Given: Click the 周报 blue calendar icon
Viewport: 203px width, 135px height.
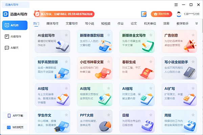Looking at the screenshot, I should point(190,126).
